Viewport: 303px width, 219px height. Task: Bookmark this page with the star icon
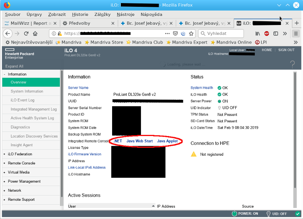(x=191, y=34)
